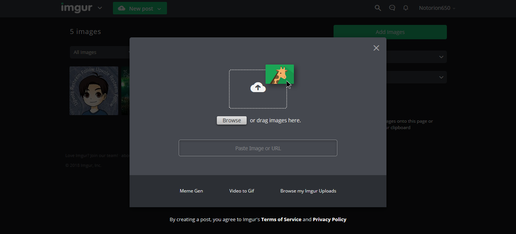Screen dimensions: 516x234
Task: Select the Video to Gif option
Action: point(241,191)
